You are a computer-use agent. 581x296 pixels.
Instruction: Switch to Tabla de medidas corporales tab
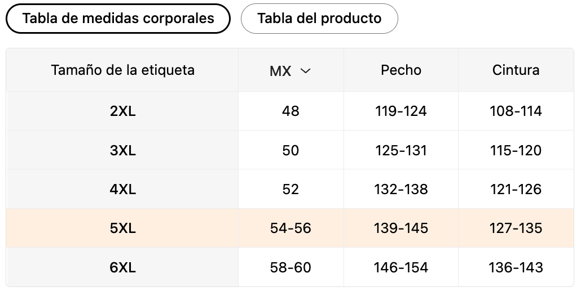[x=118, y=19]
